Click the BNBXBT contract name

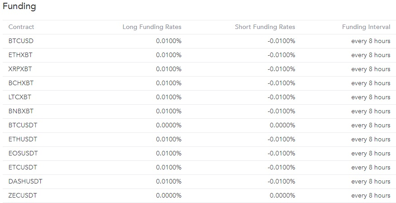coord(21,111)
